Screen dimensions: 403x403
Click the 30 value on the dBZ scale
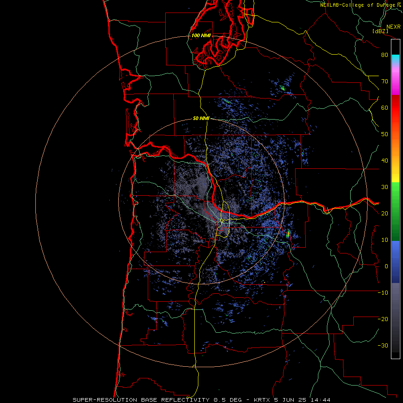coord(385,187)
